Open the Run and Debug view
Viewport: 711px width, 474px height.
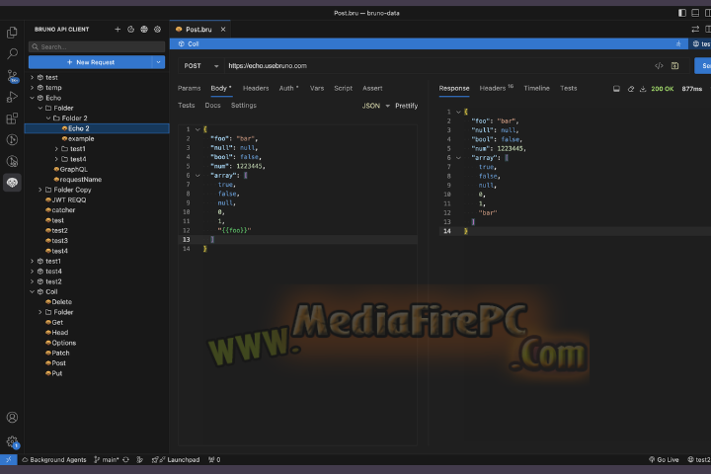click(12, 97)
